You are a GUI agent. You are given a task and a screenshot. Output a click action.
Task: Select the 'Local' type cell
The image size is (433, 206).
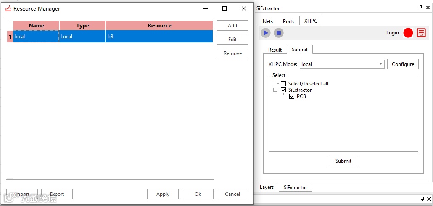click(x=82, y=37)
